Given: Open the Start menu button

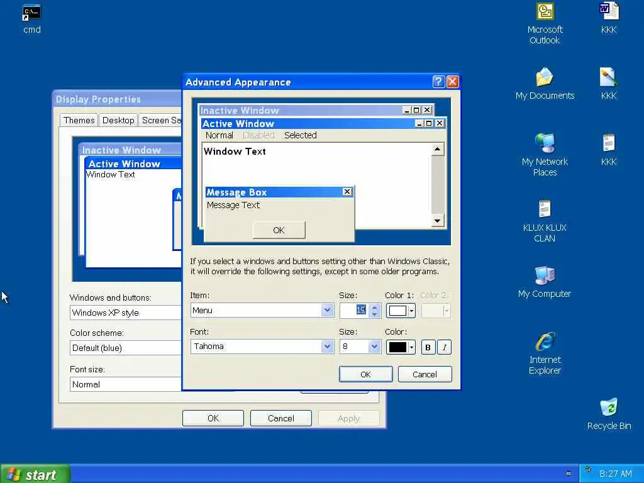Looking at the screenshot, I should pos(35,474).
